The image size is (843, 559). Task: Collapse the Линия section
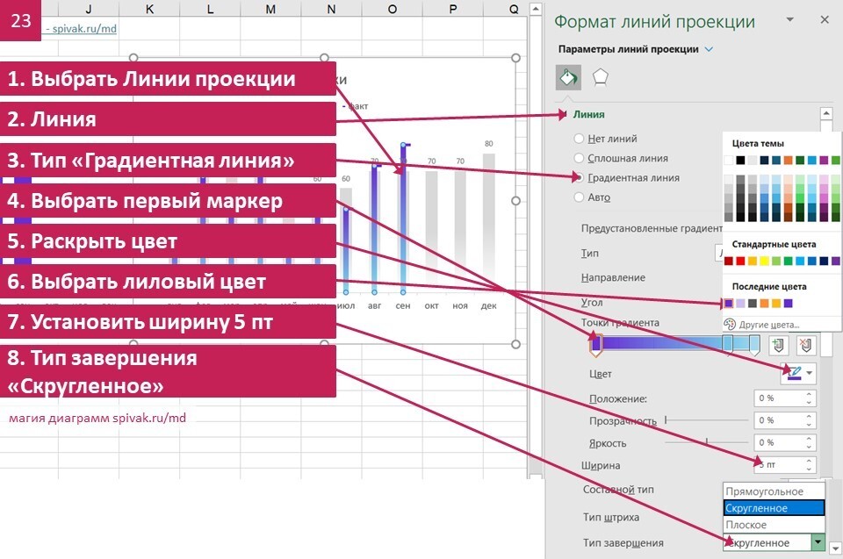pos(566,114)
